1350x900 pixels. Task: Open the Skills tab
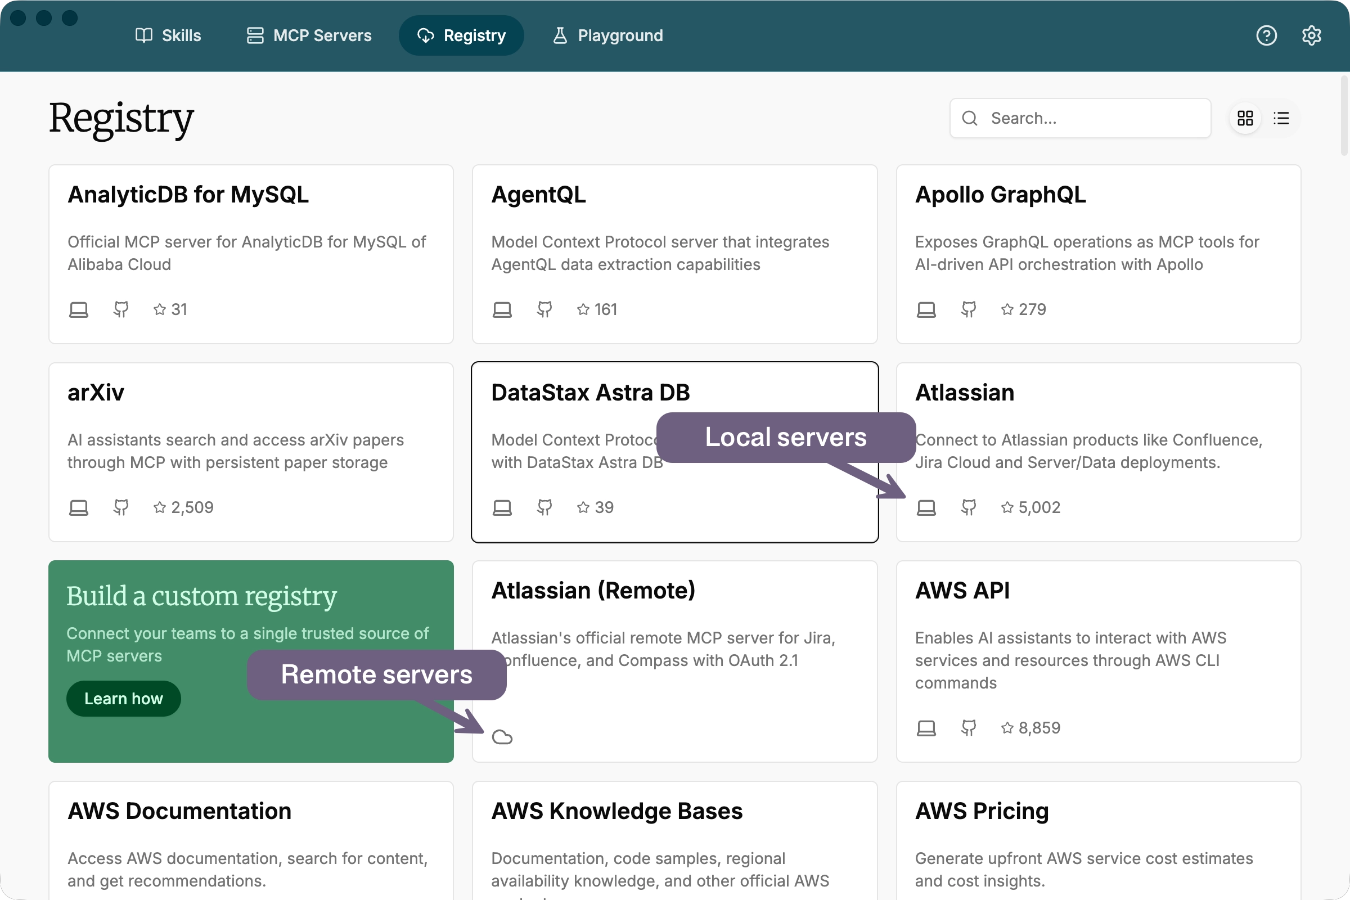point(168,35)
